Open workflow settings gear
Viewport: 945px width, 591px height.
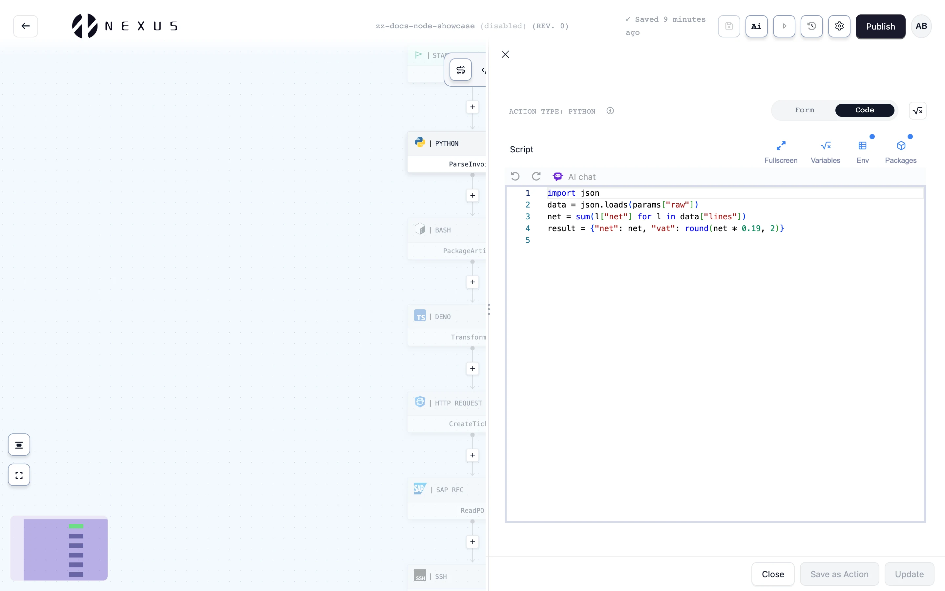[839, 26]
